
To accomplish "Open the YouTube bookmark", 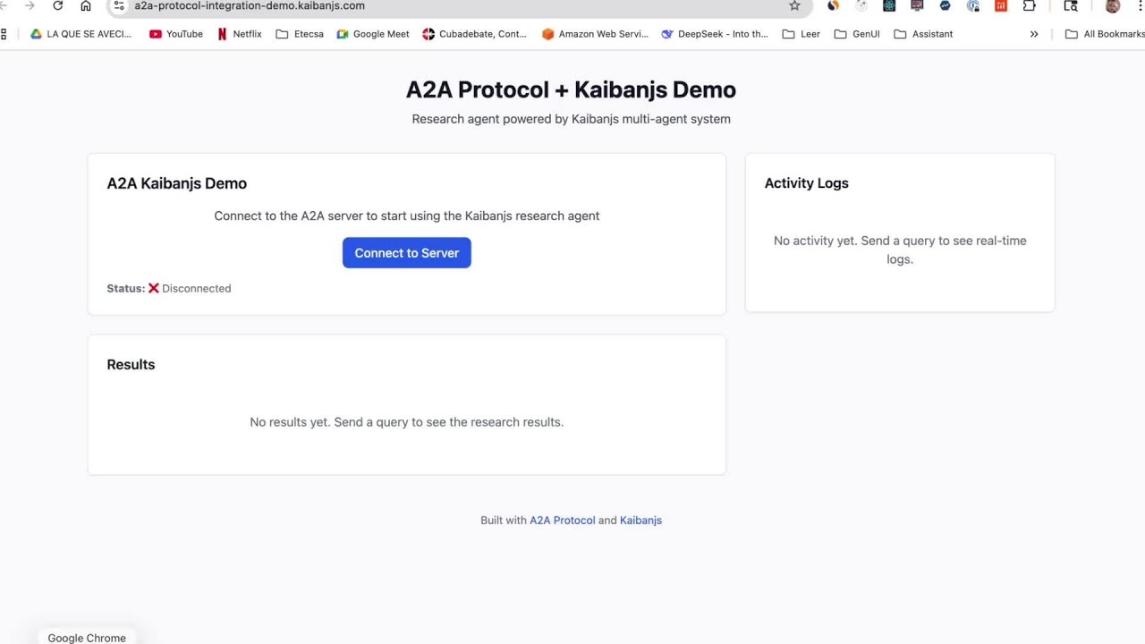I will [x=176, y=34].
